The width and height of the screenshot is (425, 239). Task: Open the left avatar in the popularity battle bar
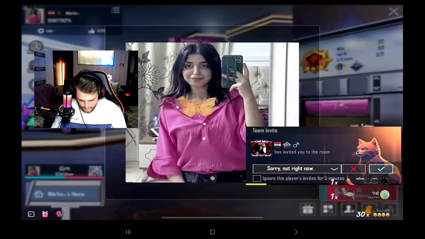pos(34,171)
